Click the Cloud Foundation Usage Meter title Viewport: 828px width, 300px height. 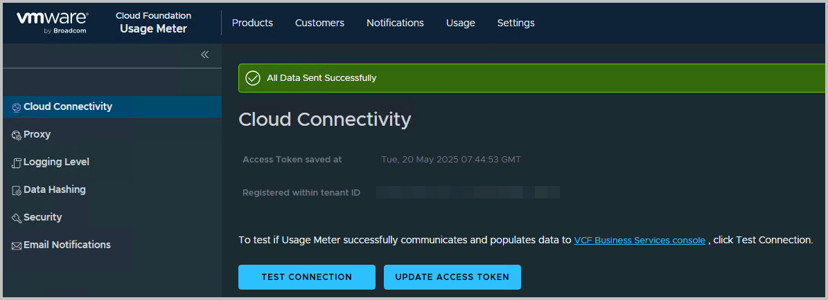pos(154,23)
